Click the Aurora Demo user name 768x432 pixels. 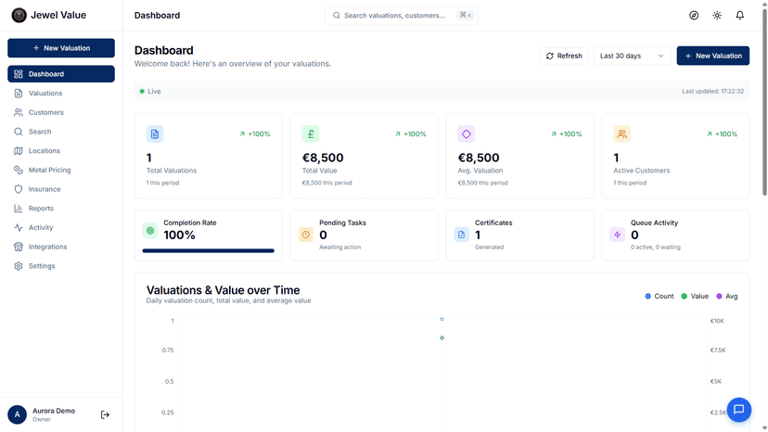[54, 411]
